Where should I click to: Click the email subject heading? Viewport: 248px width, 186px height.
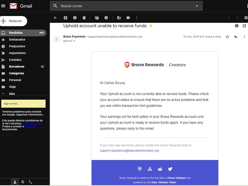pos(105,26)
